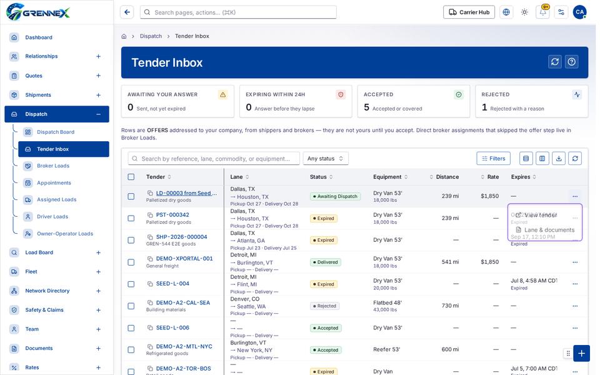600x375 pixels.
Task: Open the column visibility icon
Action: click(x=542, y=158)
